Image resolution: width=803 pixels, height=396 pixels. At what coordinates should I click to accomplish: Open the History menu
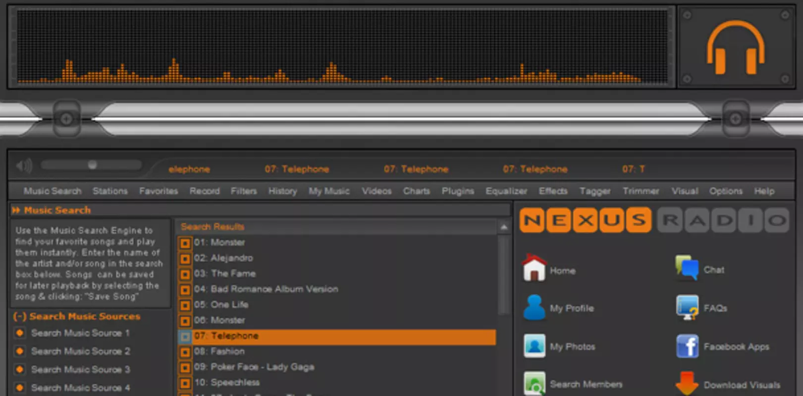click(283, 191)
